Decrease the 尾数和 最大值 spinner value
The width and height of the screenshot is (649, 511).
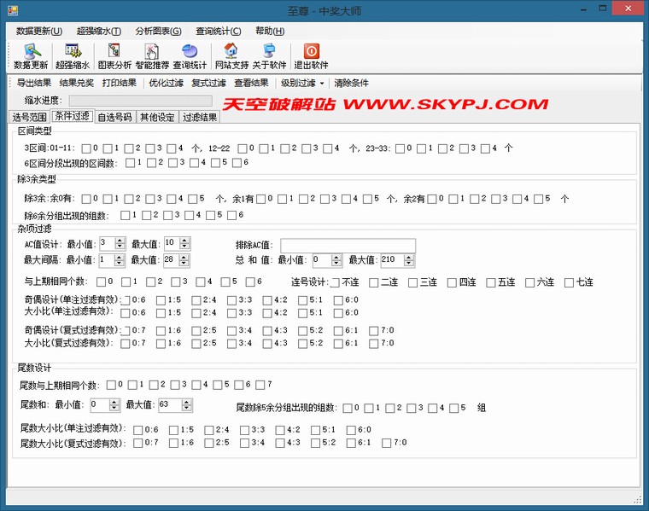point(187,409)
